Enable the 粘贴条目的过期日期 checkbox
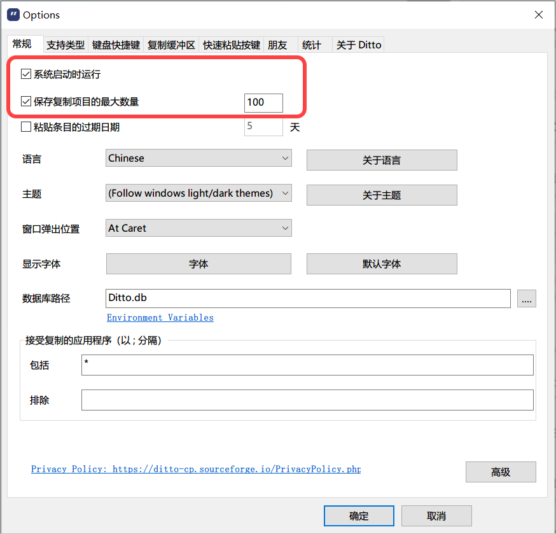Image resolution: width=556 pixels, height=534 pixels. click(26, 127)
